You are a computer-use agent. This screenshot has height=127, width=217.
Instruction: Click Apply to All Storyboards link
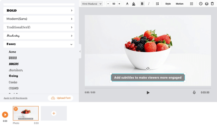click(x=15, y=98)
